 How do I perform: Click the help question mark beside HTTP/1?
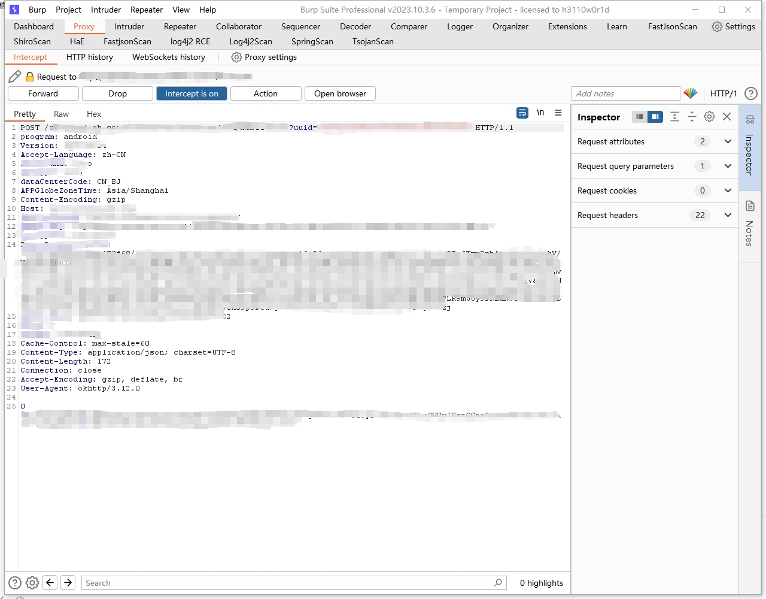(x=751, y=93)
